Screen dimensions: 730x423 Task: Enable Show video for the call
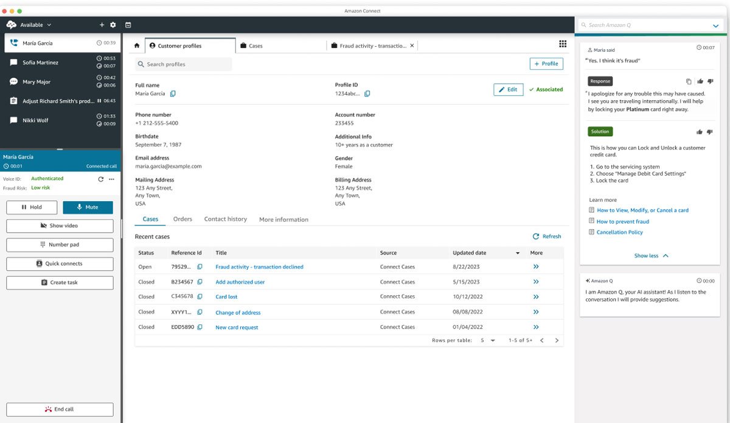(60, 225)
